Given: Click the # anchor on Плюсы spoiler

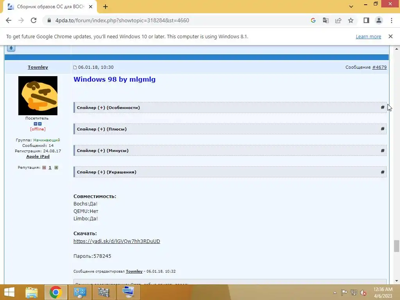Looking at the screenshot, I should [382, 129].
